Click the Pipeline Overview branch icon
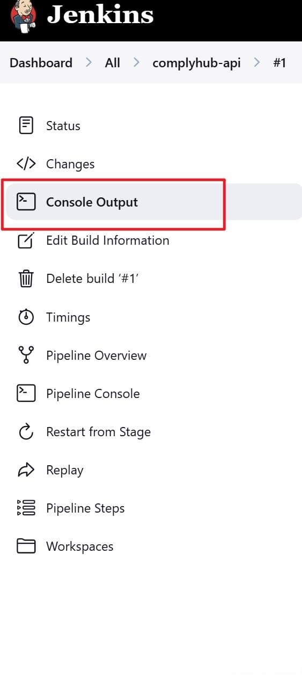Image resolution: width=302 pixels, height=675 pixels. pos(26,355)
